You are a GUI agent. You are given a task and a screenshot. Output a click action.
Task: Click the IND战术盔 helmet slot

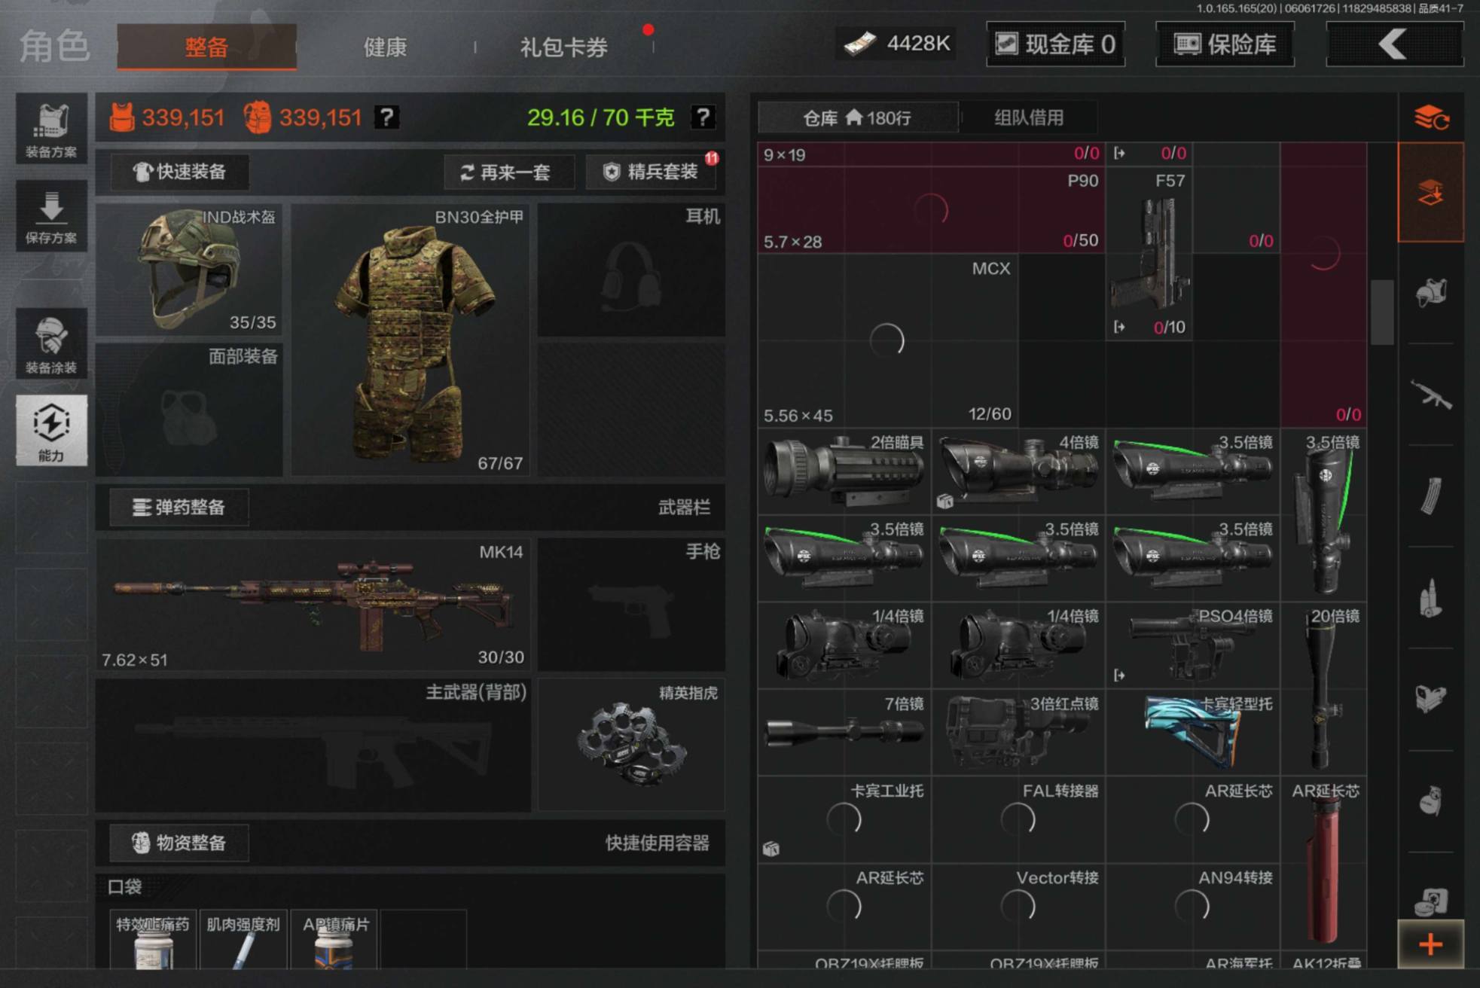[189, 270]
